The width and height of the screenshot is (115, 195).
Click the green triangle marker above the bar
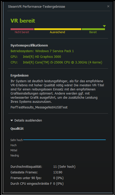pyautogui.click(x=104, y=26)
